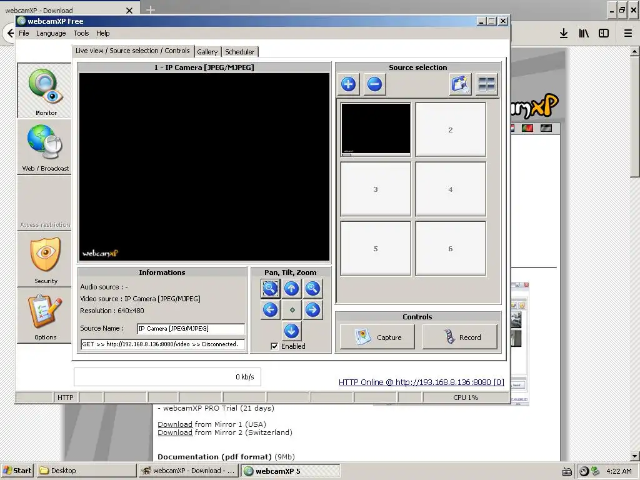Select empty source slot 6
Image resolution: width=640 pixels, height=480 pixels.
click(x=451, y=248)
